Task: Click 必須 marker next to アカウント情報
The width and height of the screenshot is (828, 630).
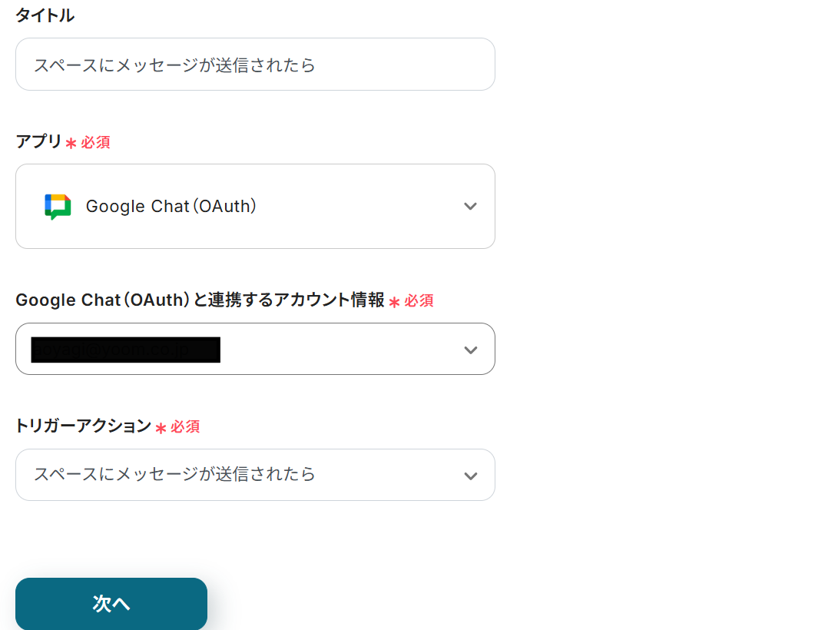Action: (x=419, y=301)
